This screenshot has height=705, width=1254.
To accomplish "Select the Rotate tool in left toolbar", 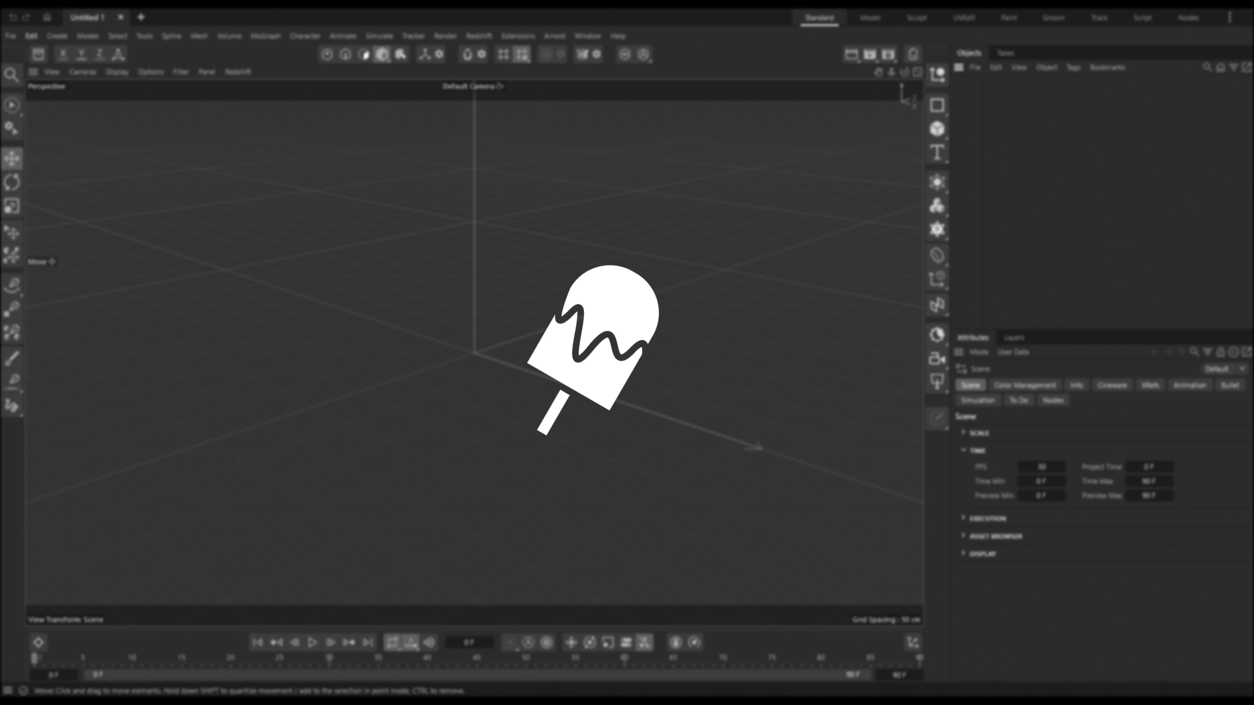I will click(x=12, y=182).
